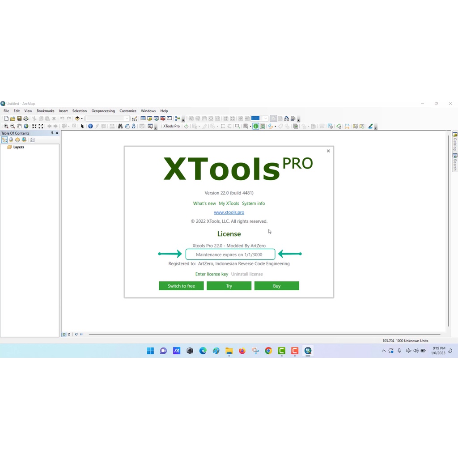Open the Geoprocessing menu

[x=103, y=110]
